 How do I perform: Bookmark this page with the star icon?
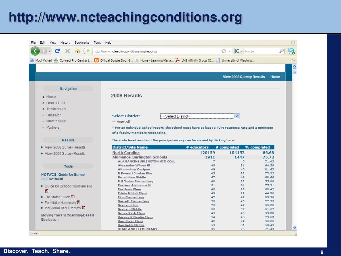click(224, 51)
